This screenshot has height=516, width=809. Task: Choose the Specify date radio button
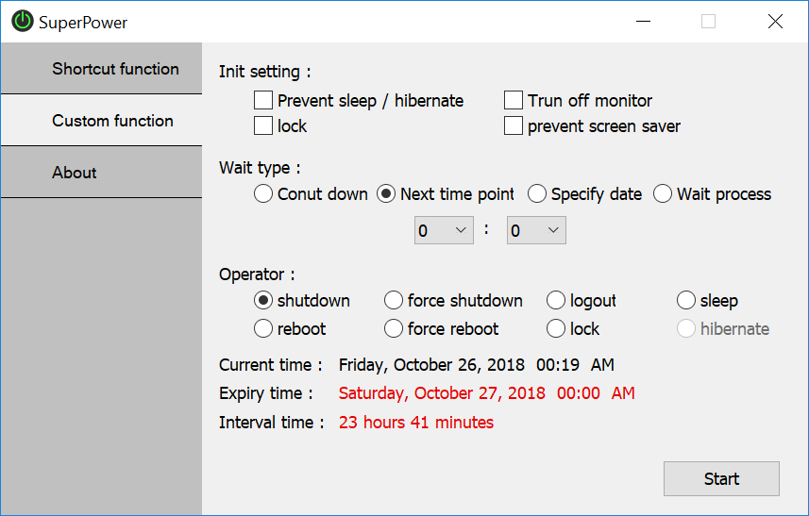(537, 194)
